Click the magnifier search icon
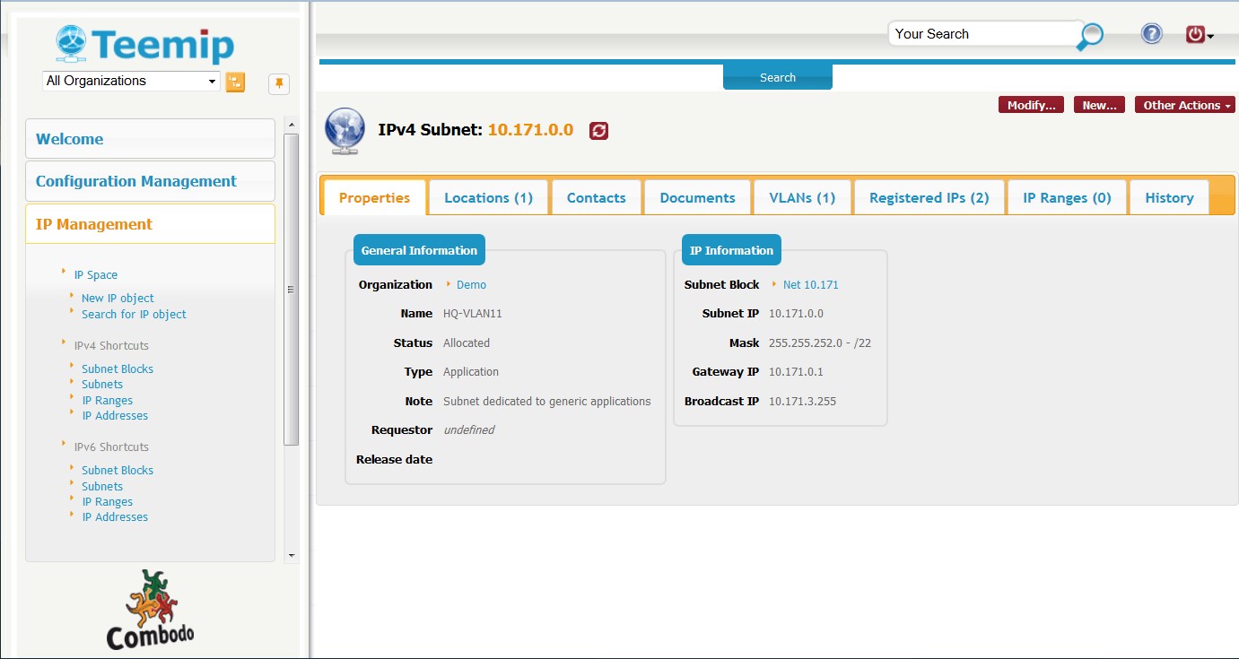 click(1090, 36)
